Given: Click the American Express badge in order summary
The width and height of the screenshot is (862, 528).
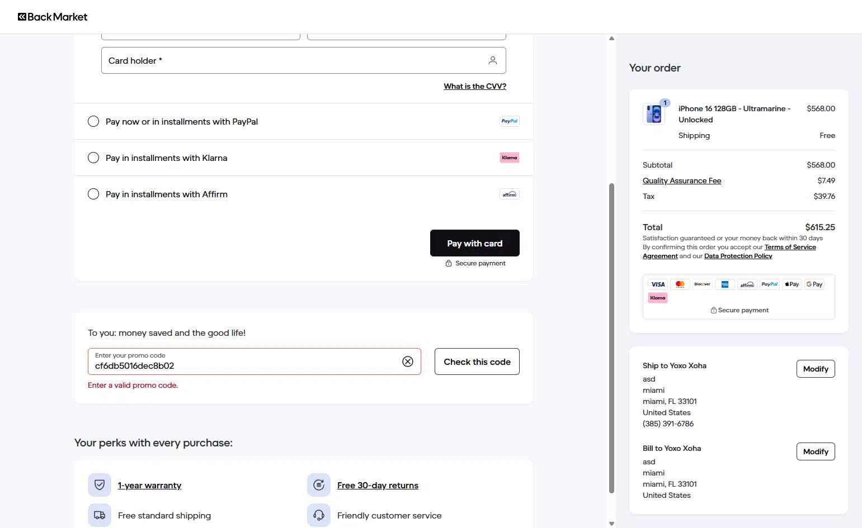Looking at the screenshot, I should [725, 284].
